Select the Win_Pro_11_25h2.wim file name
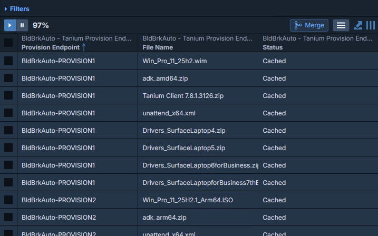Screen dimensions: 378x236 click(175, 61)
